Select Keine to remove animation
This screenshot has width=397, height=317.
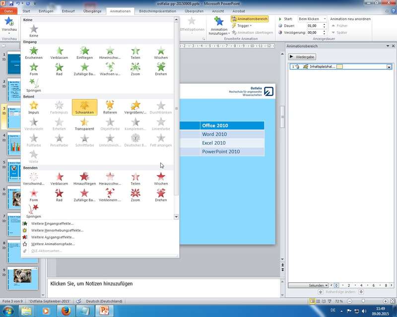point(34,31)
